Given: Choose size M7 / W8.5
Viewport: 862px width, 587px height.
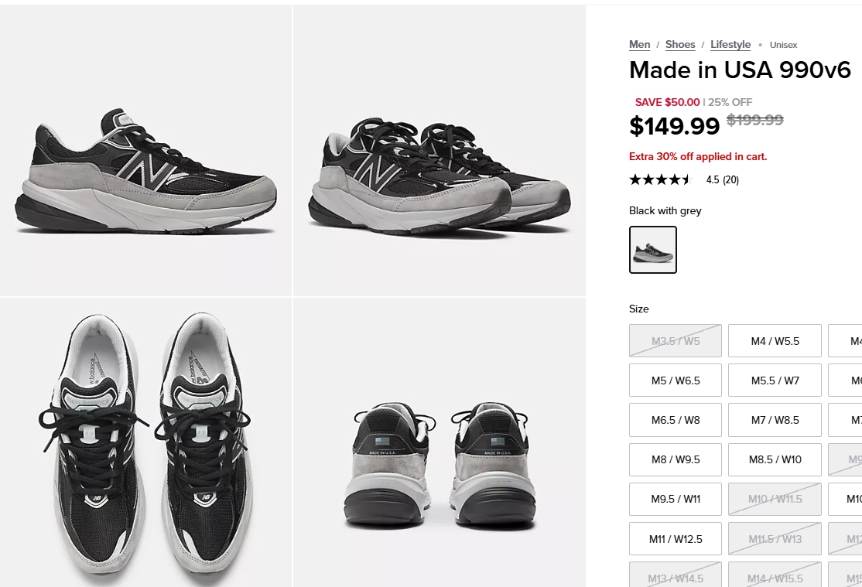Looking at the screenshot, I should click(775, 420).
